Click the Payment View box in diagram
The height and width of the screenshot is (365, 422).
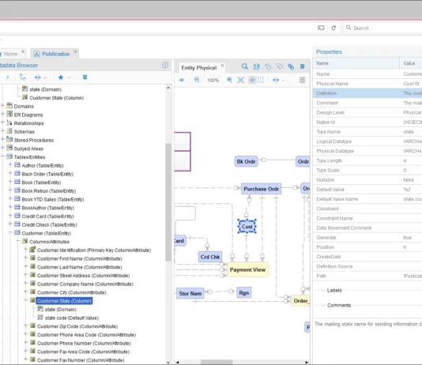point(247,269)
